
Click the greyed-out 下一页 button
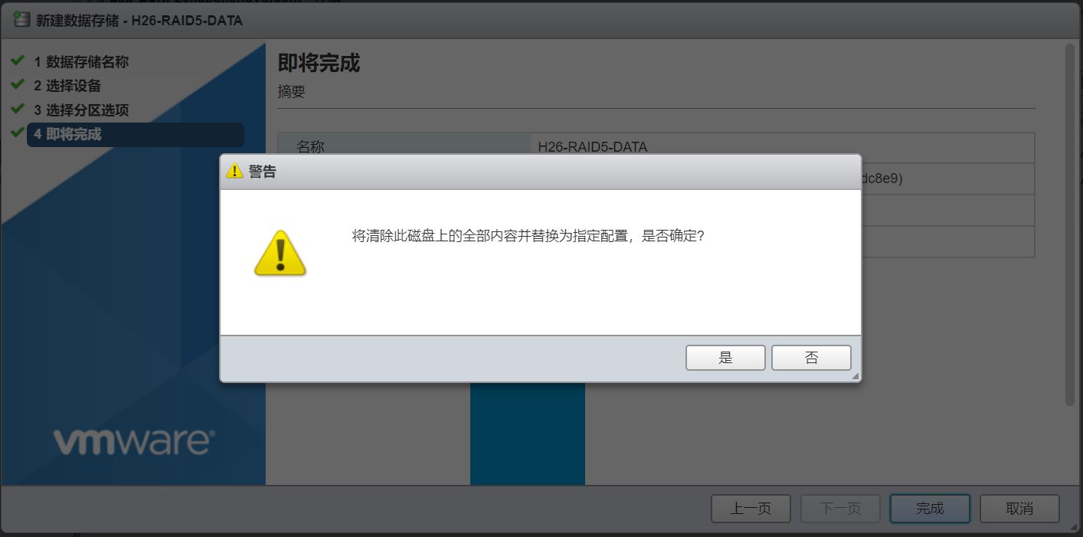pos(840,508)
